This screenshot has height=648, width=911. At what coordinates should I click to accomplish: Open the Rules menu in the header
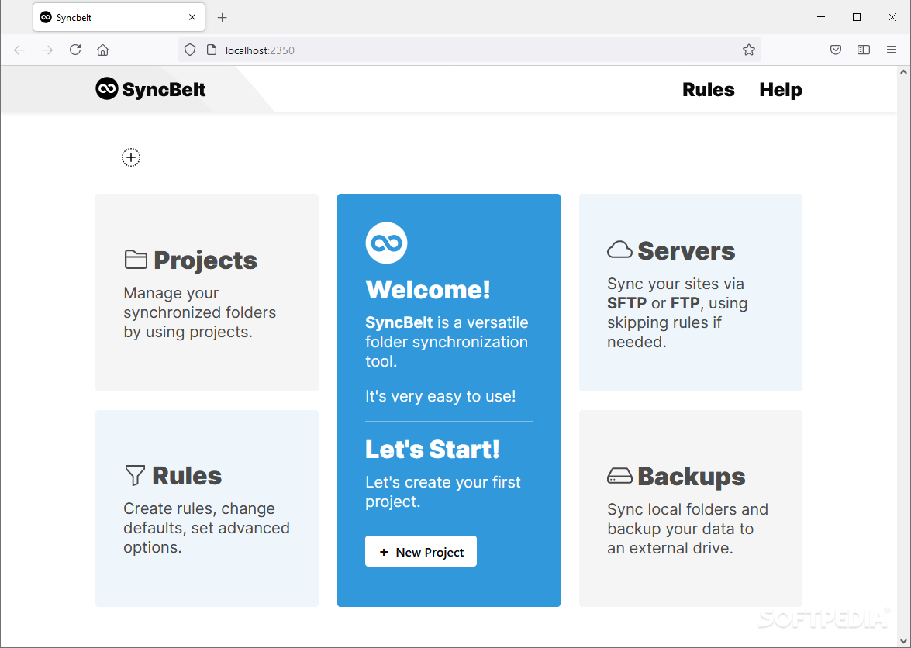coord(708,89)
